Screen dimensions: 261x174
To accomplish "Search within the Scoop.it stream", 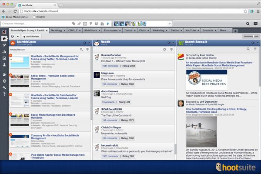I will (x=248, y=49).
